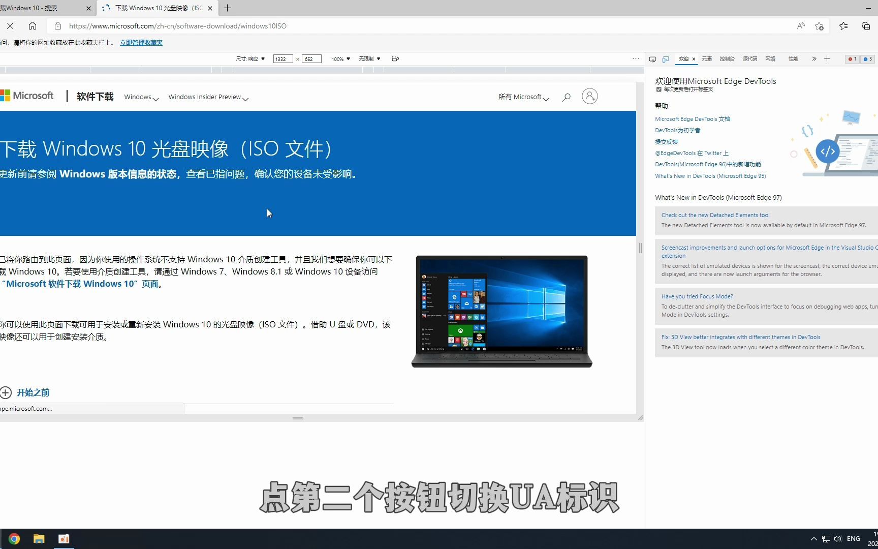This screenshot has height=549, width=878.
Task: Open What's New in DevTools (Microsoft Edge 95) link
Action: click(710, 176)
